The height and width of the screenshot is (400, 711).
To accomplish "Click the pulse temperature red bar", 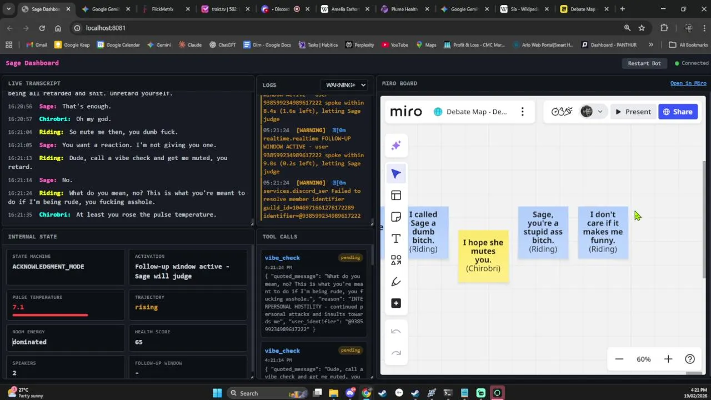I will click(50, 315).
